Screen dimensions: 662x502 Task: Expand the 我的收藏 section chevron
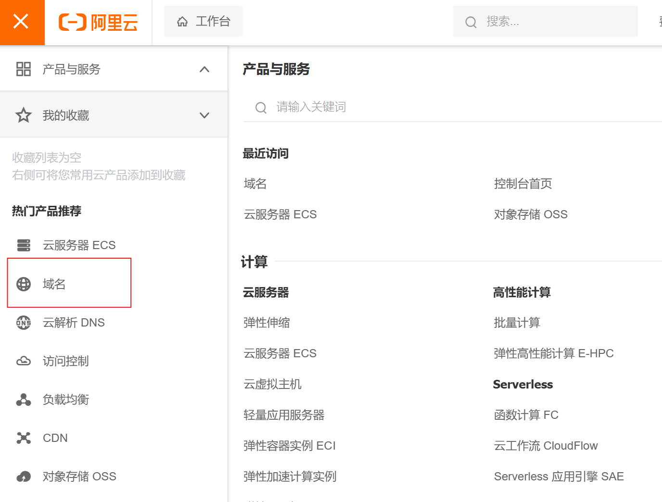[204, 115]
